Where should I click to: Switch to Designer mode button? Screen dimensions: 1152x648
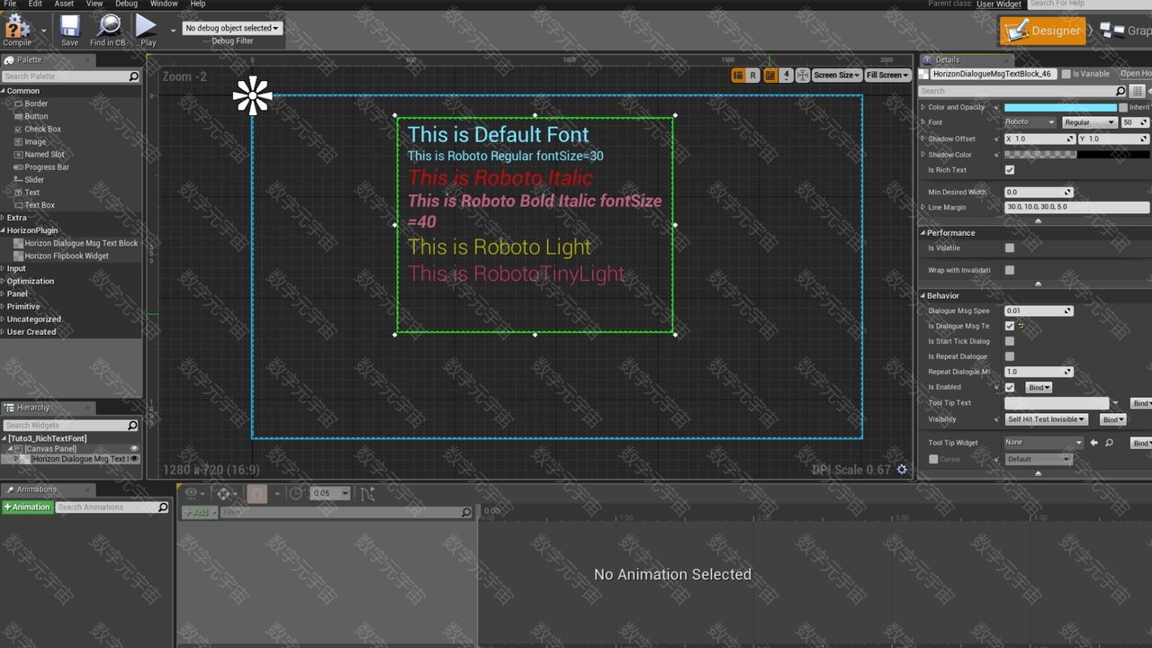(1043, 31)
